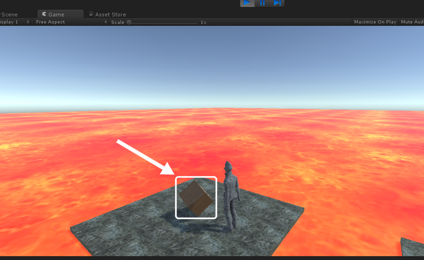Select the Game tab
The image size is (424, 260).
pos(61,14)
